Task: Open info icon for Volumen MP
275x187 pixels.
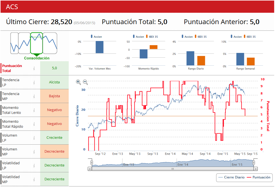Action: click(x=34, y=152)
